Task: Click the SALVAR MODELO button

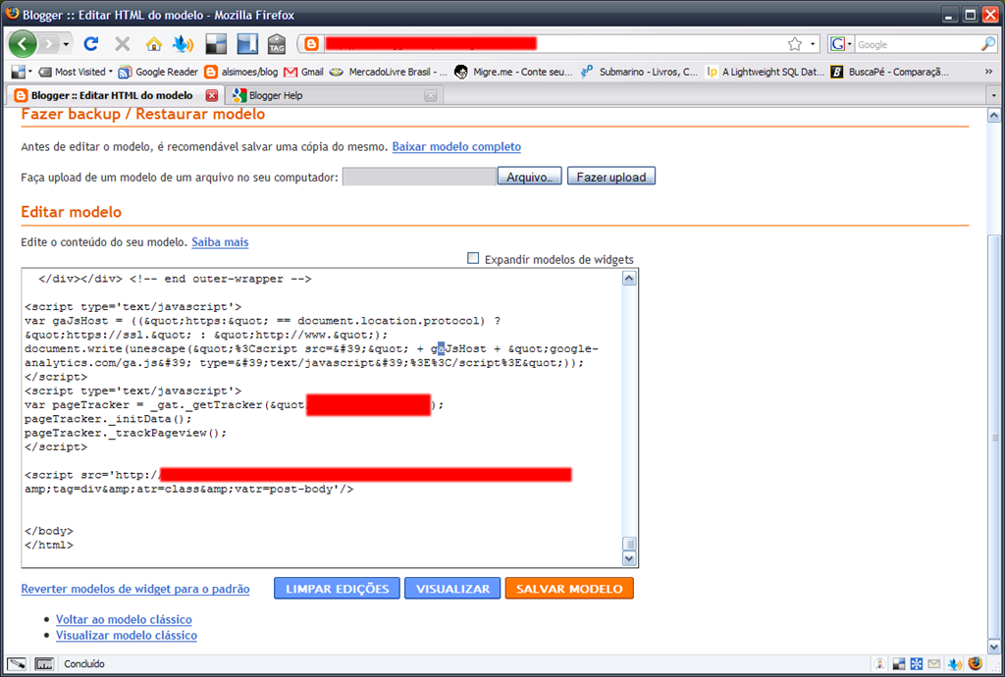Action: click(x=569, y=589)
